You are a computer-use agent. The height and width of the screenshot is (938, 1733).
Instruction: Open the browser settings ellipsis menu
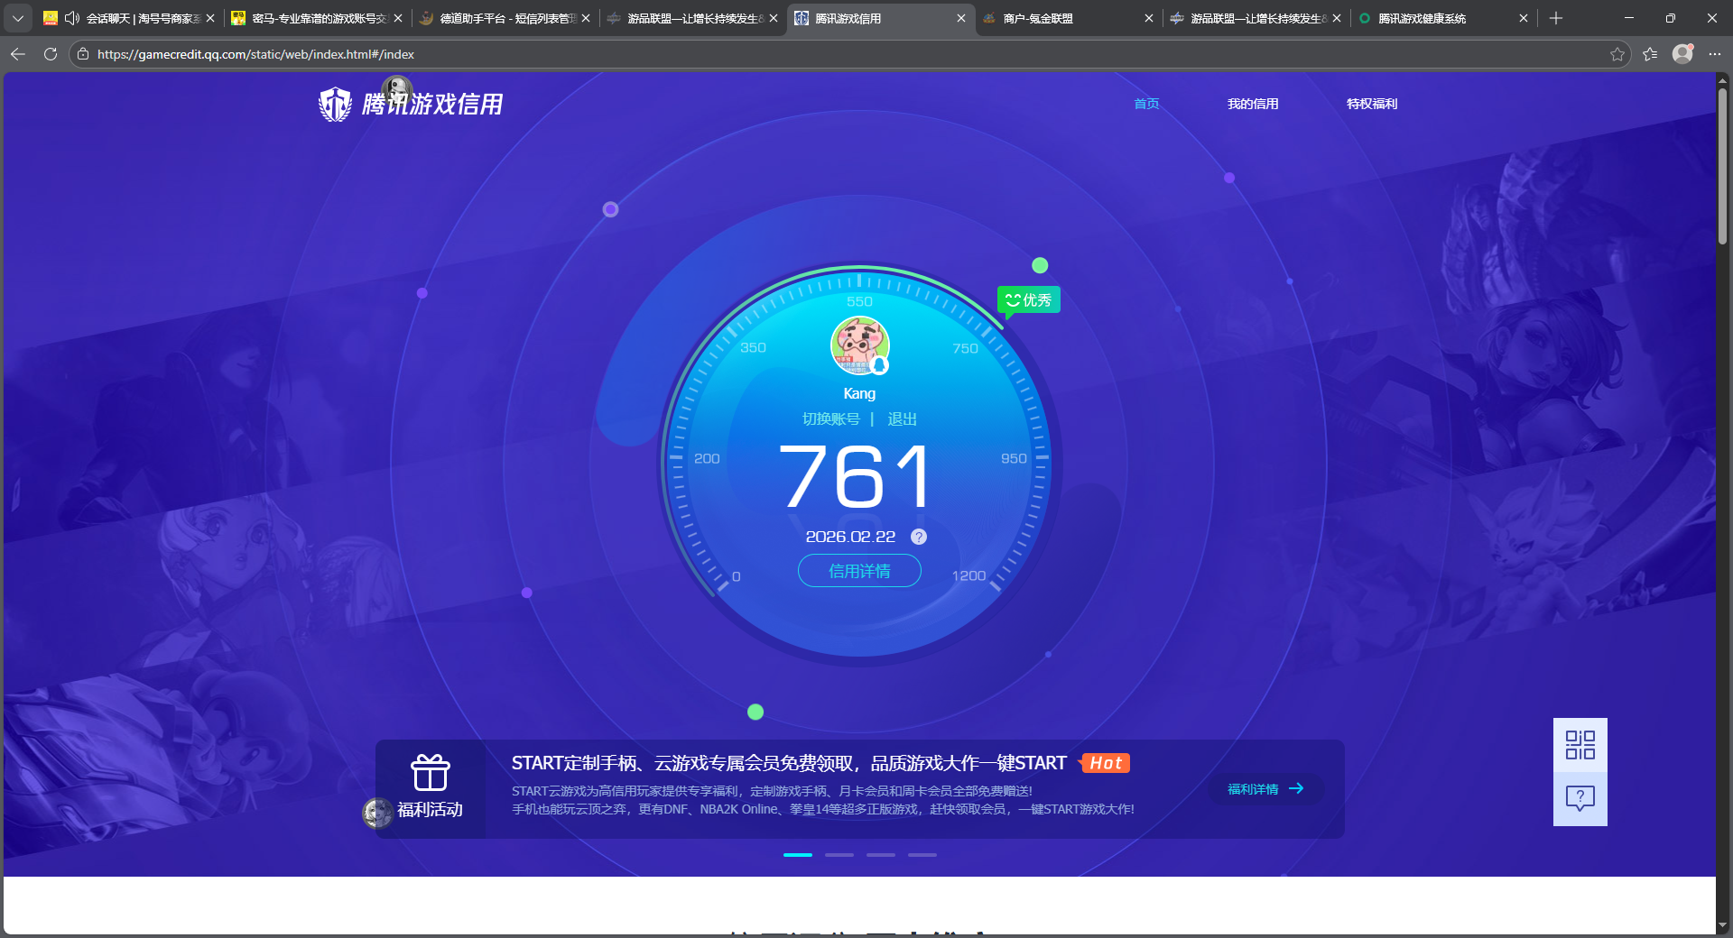coord(1716,54)
